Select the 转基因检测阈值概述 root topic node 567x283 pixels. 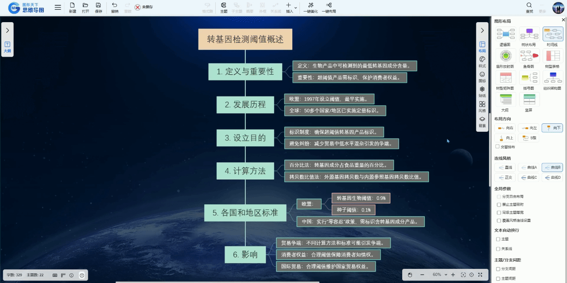245,39
